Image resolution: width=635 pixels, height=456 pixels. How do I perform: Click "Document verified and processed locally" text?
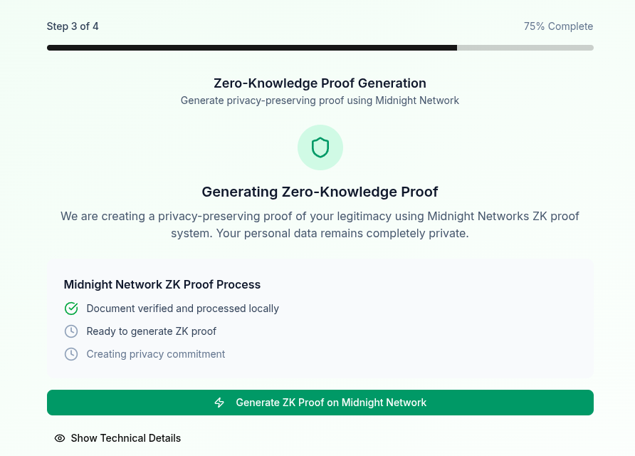(x=183, y=309)
